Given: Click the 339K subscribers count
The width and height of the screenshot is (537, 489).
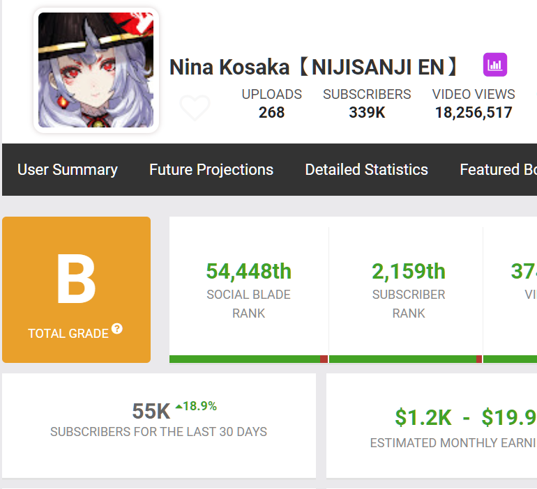Looking at the screenshot, I should coord(367,112).
